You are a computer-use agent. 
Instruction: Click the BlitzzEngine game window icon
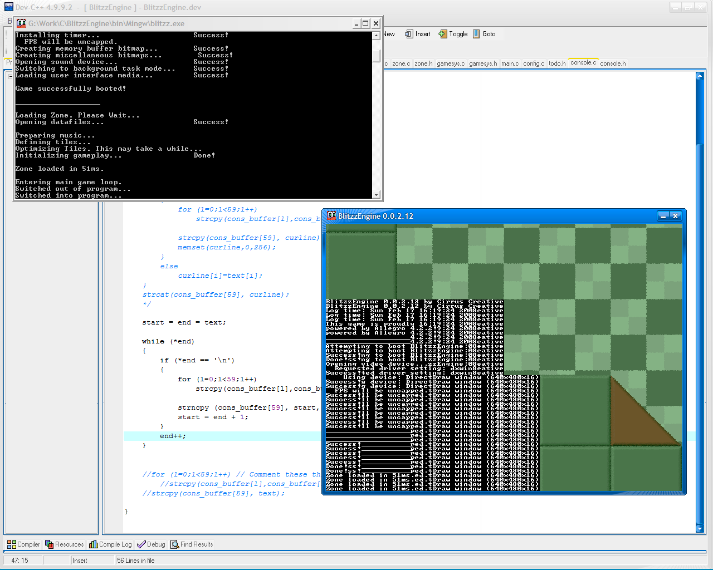(x=331, y=216)
